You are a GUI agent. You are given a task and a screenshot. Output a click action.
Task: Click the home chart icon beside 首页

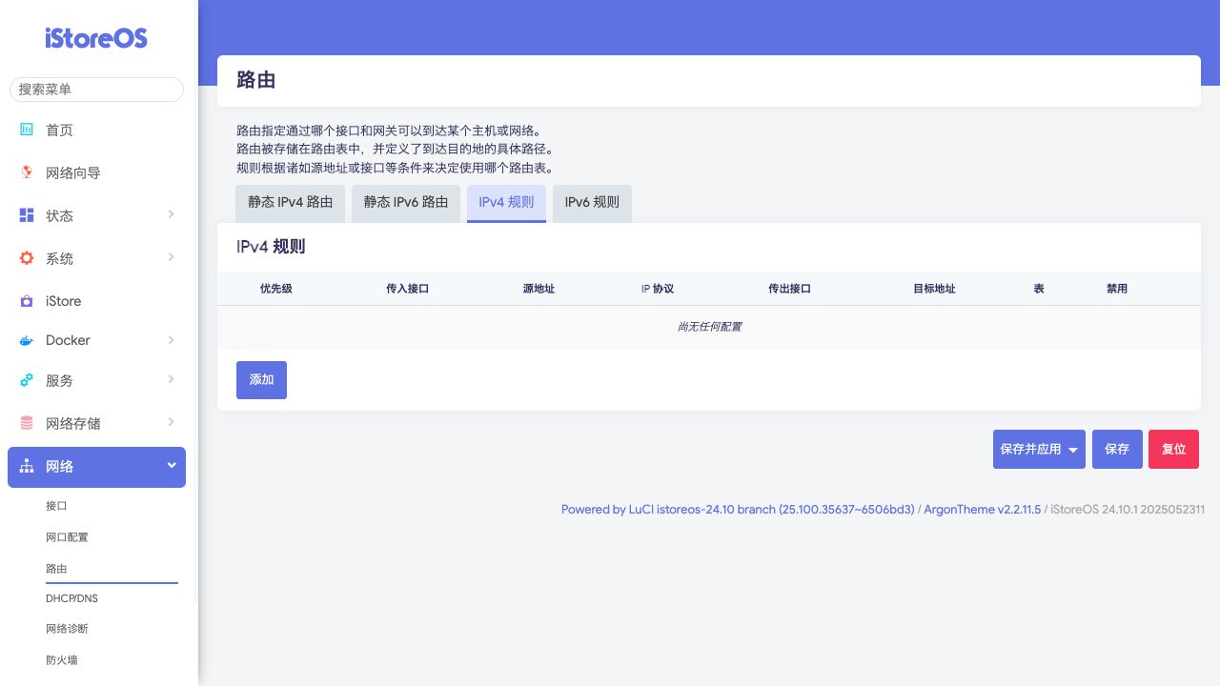[x=27, y=130]
